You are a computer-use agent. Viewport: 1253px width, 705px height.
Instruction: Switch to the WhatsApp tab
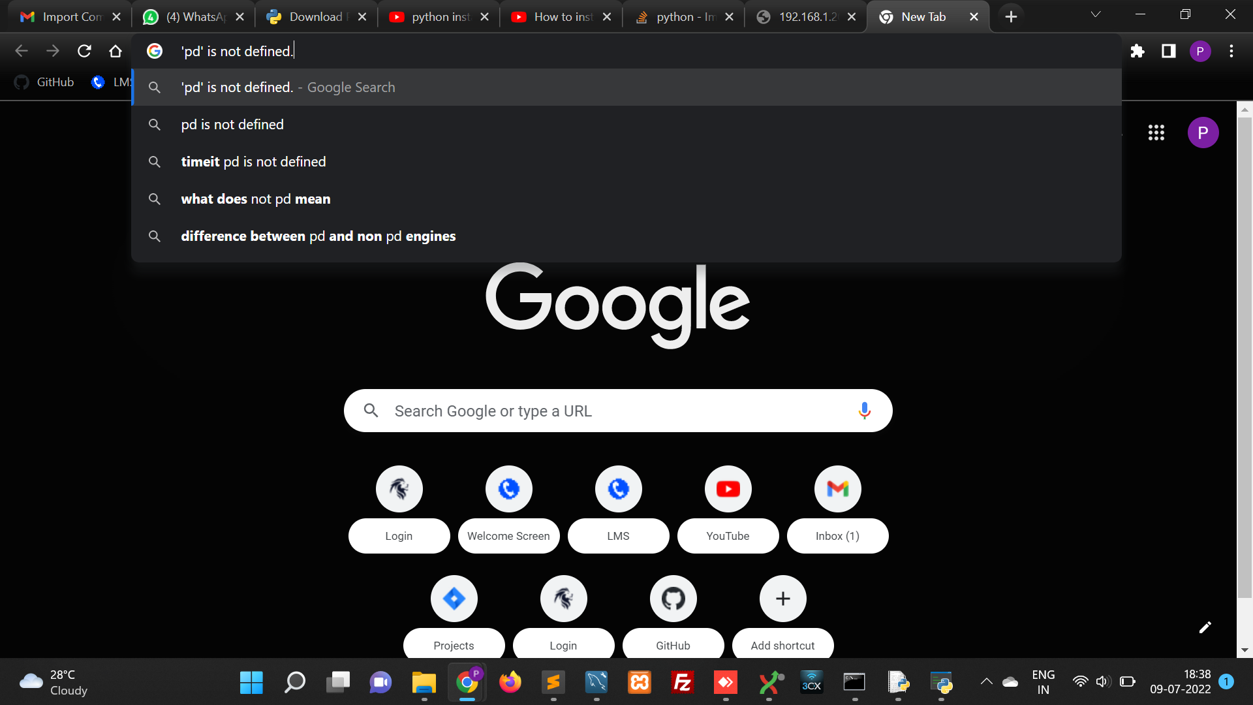(x=193, y=17)
